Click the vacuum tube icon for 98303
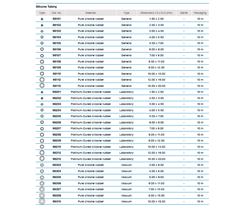 coord(42,165)
